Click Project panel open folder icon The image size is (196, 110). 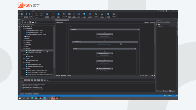[33, 22]
